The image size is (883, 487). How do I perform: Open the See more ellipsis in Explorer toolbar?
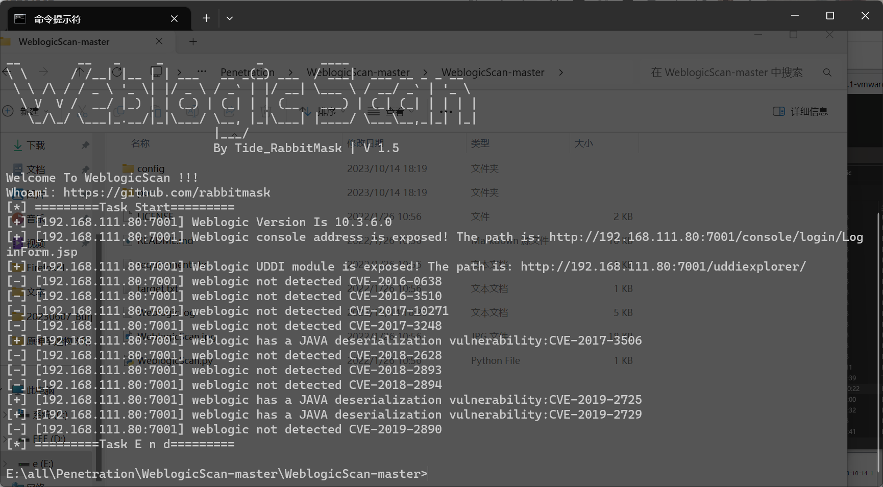point(446,111)
